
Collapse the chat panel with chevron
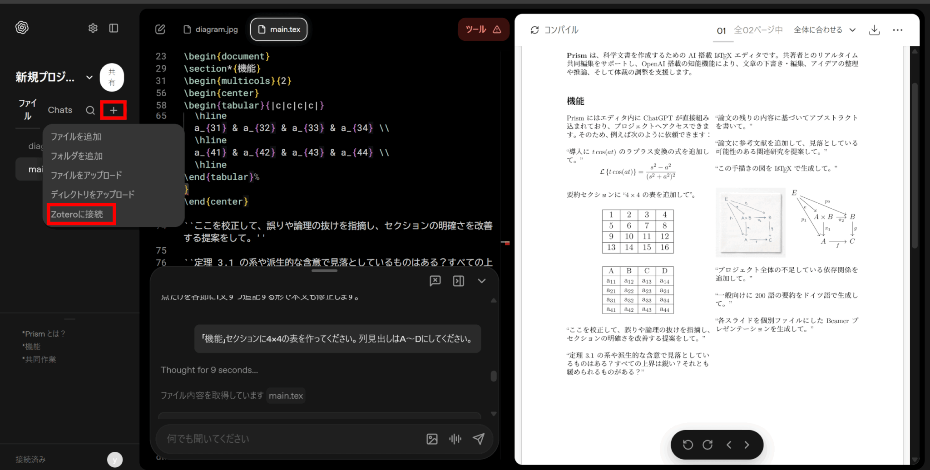click(482, 281)
